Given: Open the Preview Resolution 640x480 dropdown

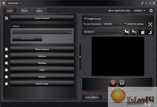Looking at the screenshot, I should pos(112,24).
